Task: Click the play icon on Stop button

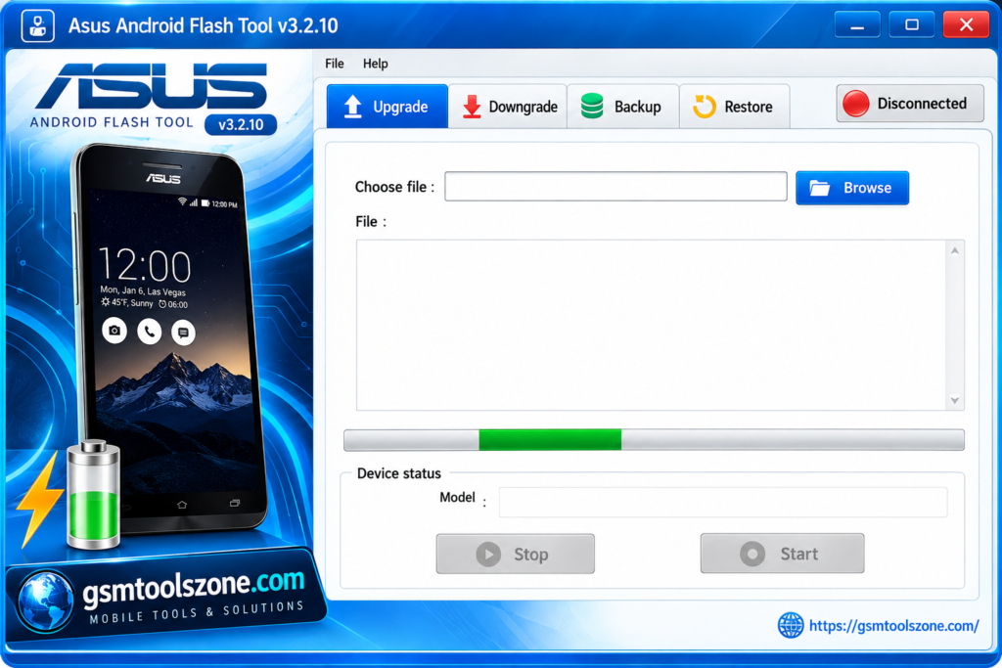Action: point(488,555)
